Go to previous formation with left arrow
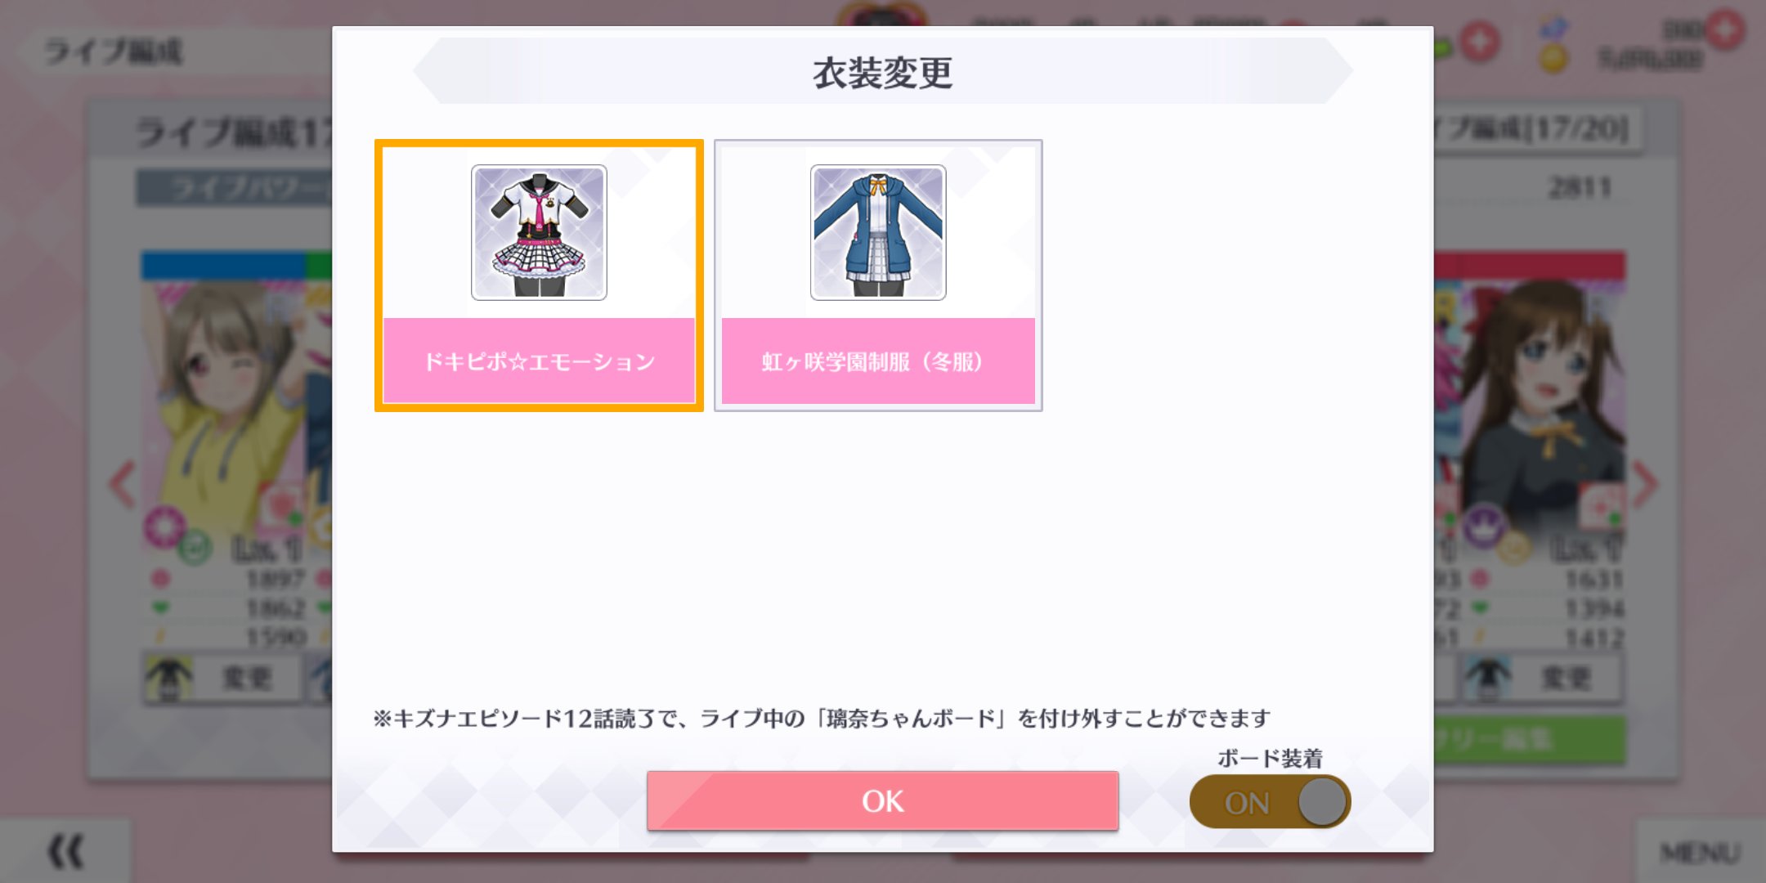 click(123, 484)
